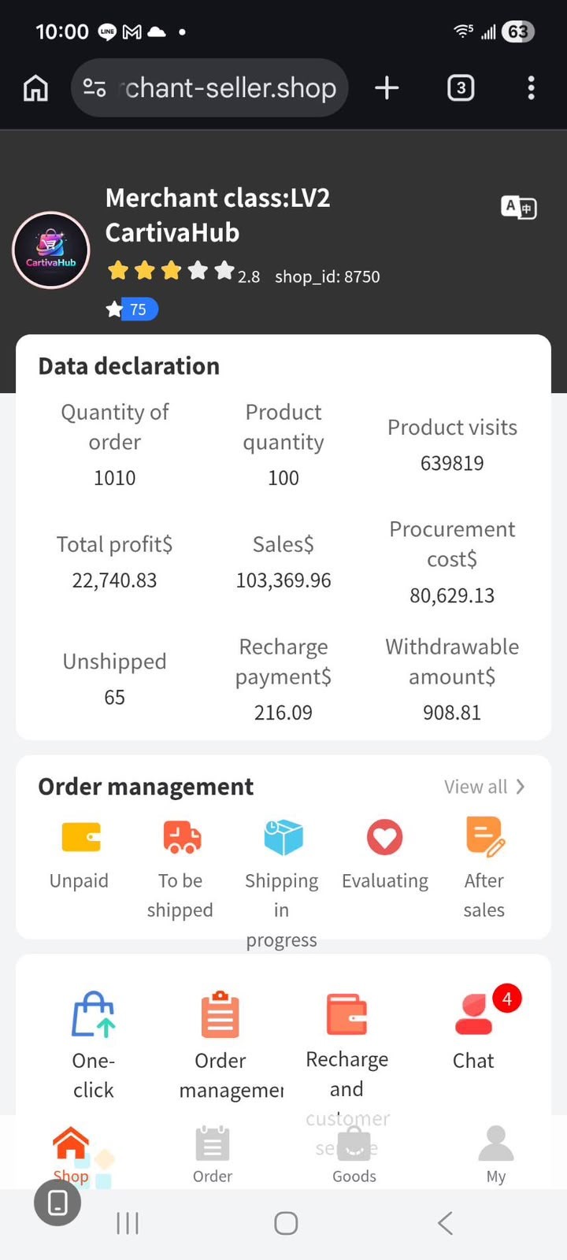Expand View all orders chevron
Image resolution: width=567 pixels, height=1260 pixels.
point(520,787)
